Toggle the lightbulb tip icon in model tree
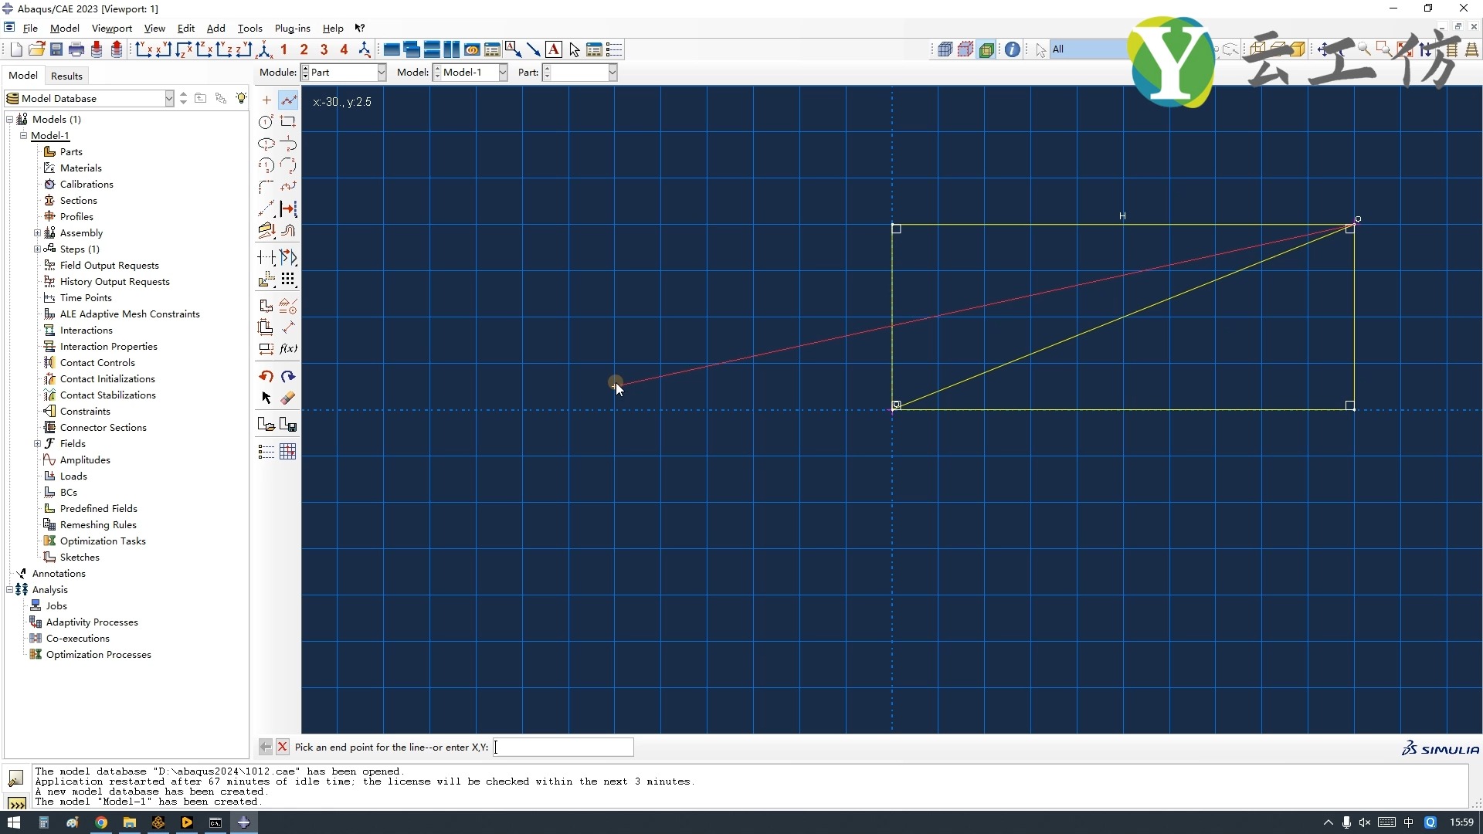The width and height of the screenshot is (1483, 834). pos(242,98)
